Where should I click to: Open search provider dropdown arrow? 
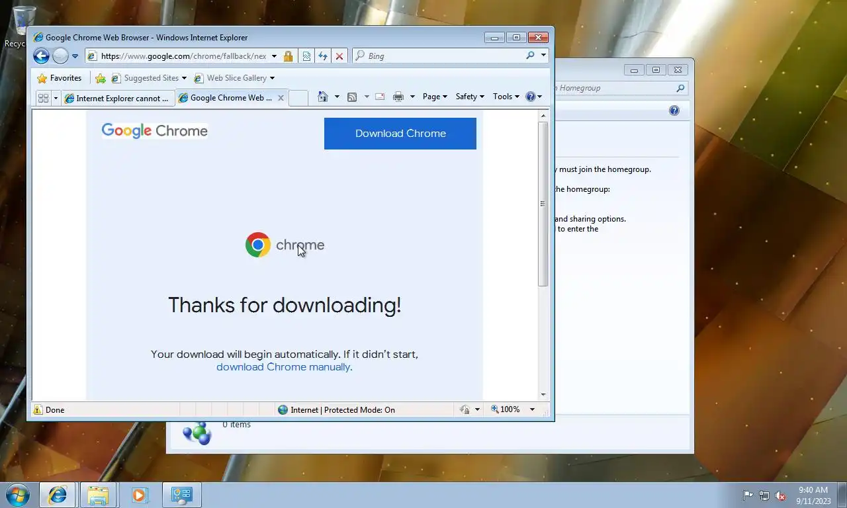[x=544, y=56]
